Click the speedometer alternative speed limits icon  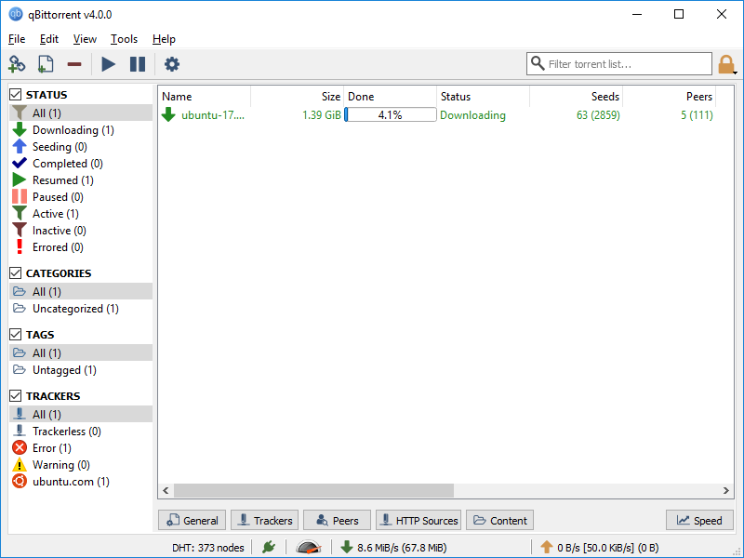pyautogui.click(x=308, y=547)
